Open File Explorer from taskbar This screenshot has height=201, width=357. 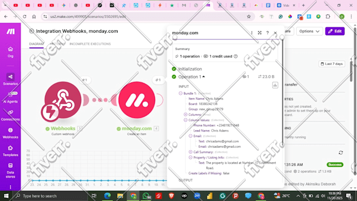120,196
